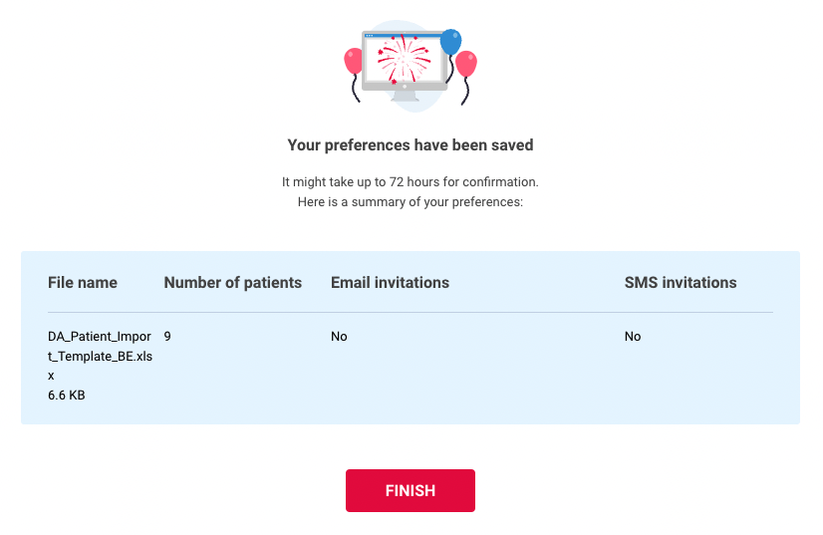Image resolution: width=823 pixels, height=535 pixels.
Task: Click the No value under SMS invitations
Action: click(x=633, y=336)
